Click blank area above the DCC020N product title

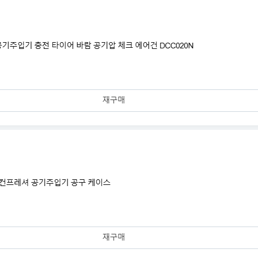[129, 21]
